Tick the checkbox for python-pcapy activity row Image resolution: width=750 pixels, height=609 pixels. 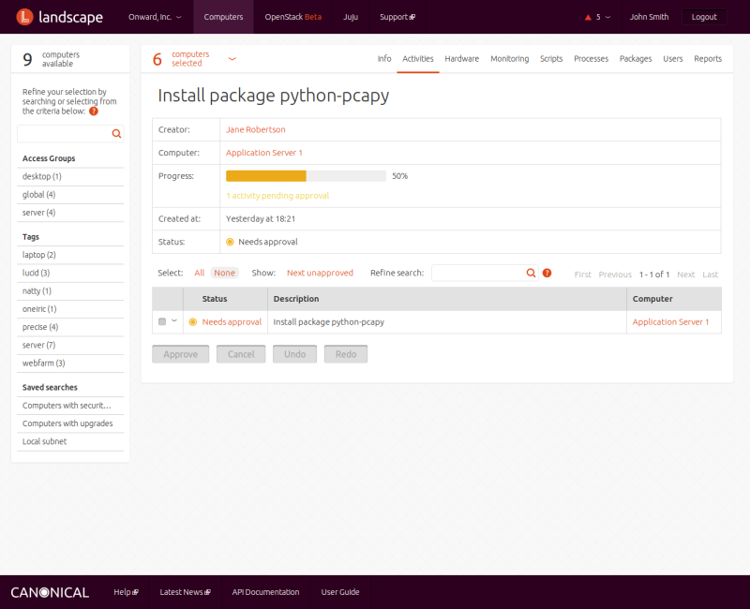162,322
